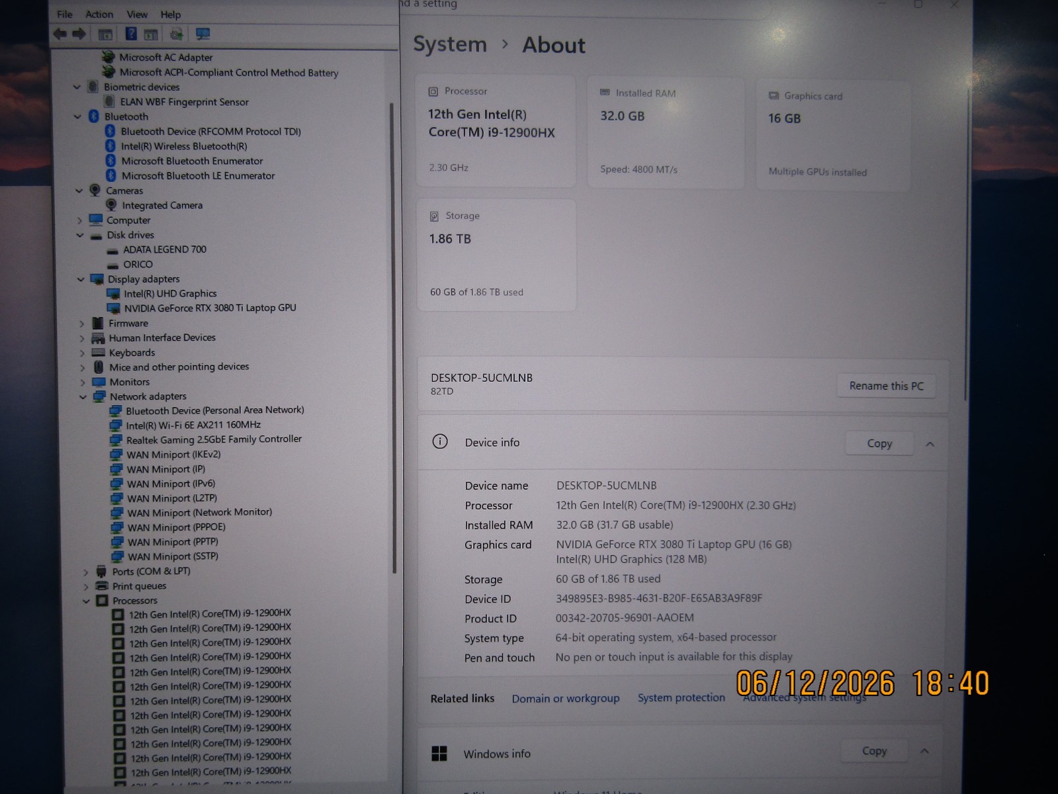
Task: Select the Intel Wi-Fi 6E AX211 adapter icon
Action: (116, 425)
